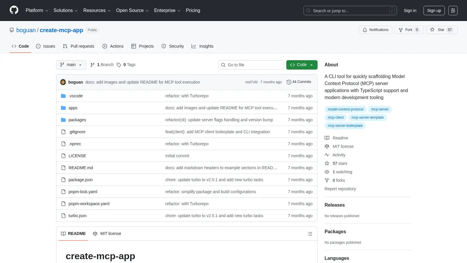Click the bell icon in Notifications button

pos(365,30)
